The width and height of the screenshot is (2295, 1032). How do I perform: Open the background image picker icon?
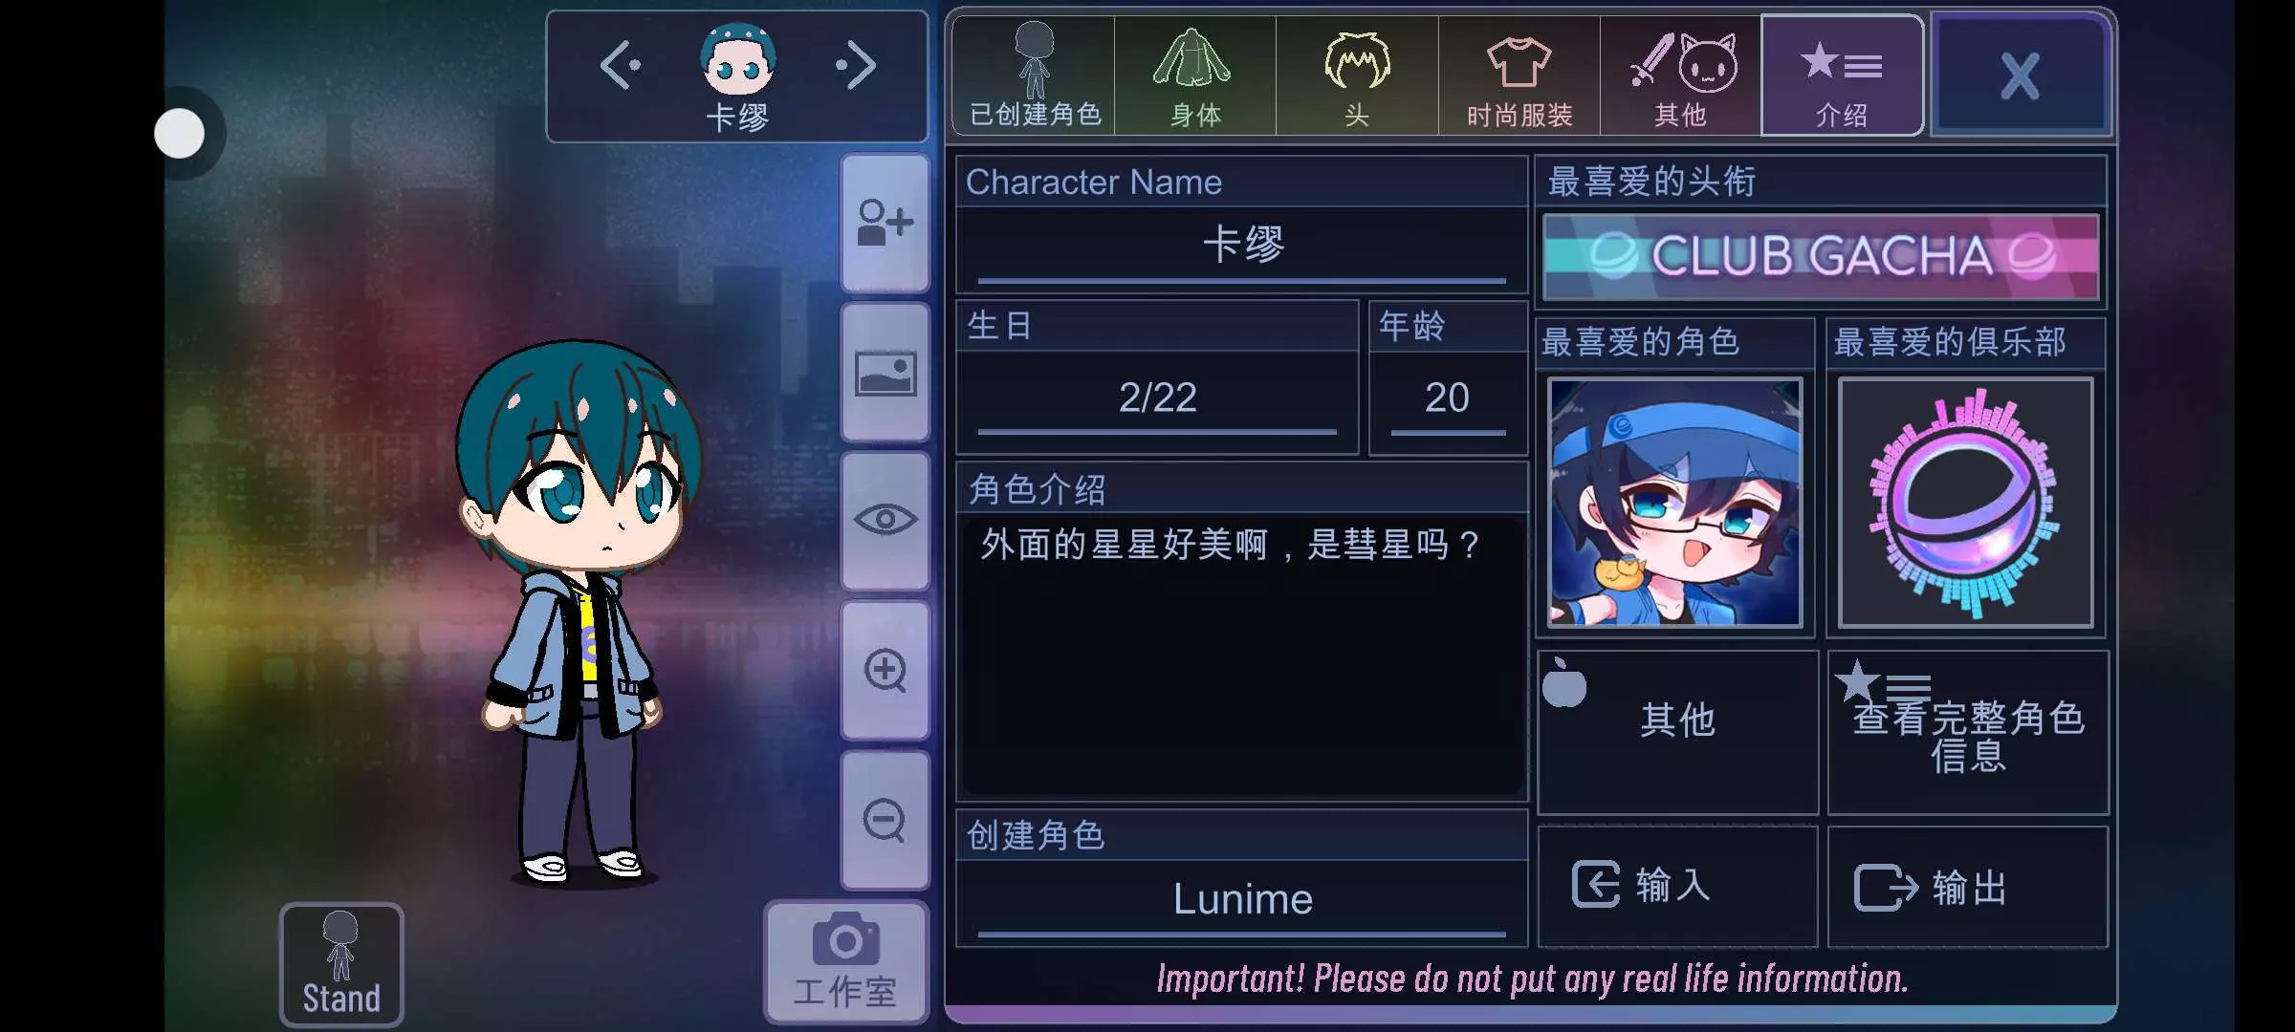(885, 373)
